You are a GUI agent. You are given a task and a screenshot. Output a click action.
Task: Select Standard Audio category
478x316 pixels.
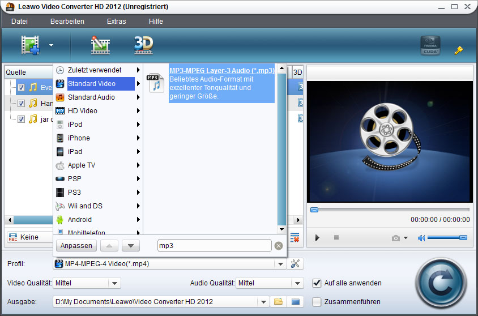(91, 97)
